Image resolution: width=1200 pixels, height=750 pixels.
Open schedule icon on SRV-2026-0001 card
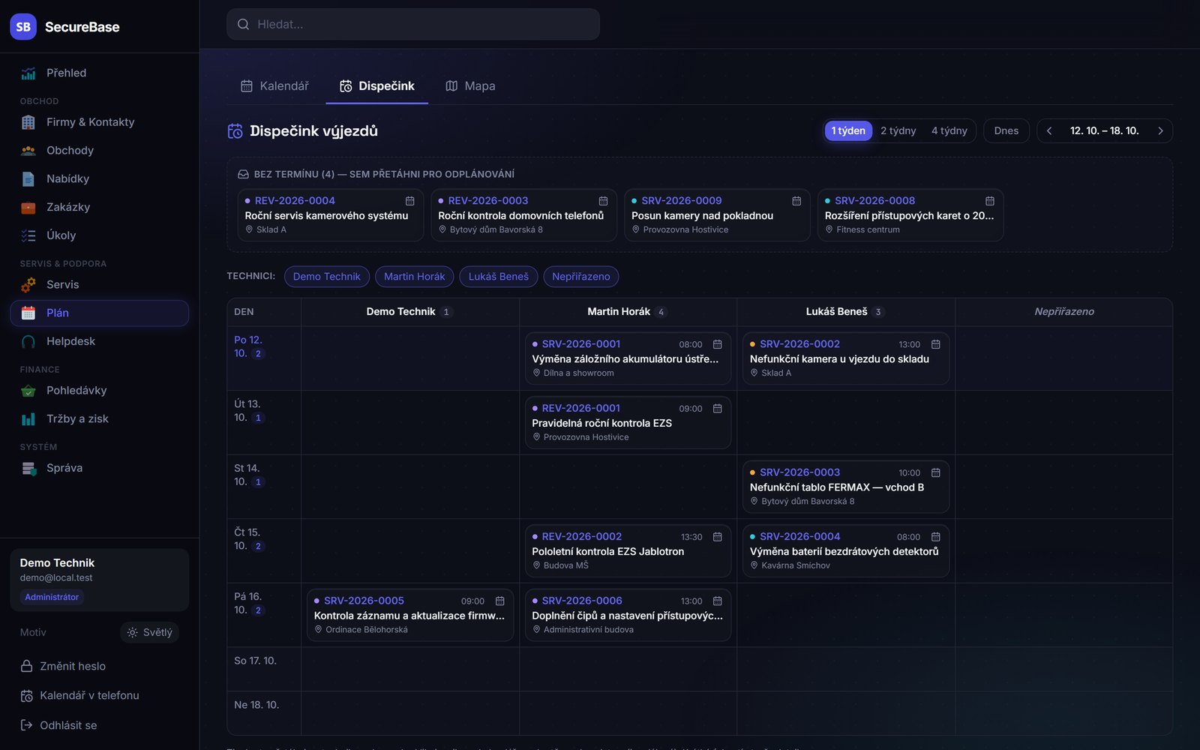click(x=717, y=344)
